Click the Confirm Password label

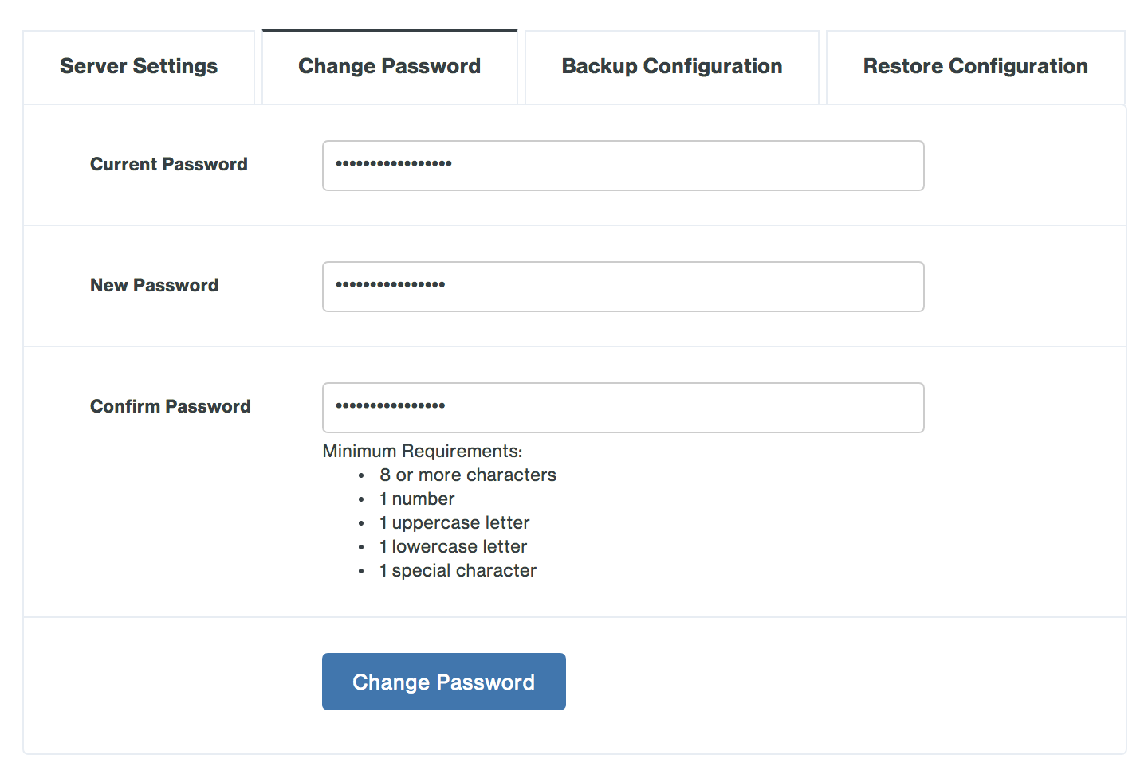tap(170, 406)
